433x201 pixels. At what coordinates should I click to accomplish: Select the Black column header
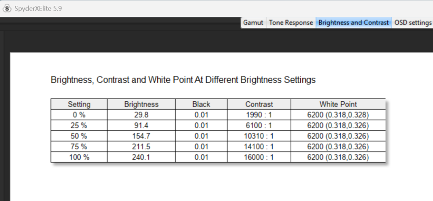click(x=201, y=104)
